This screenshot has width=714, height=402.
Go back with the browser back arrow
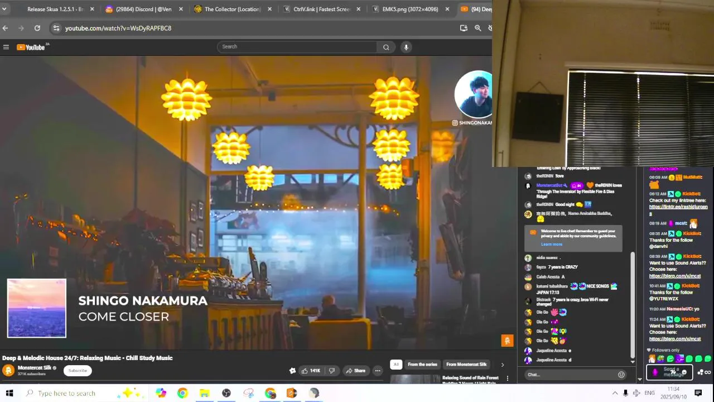point(5,28)
